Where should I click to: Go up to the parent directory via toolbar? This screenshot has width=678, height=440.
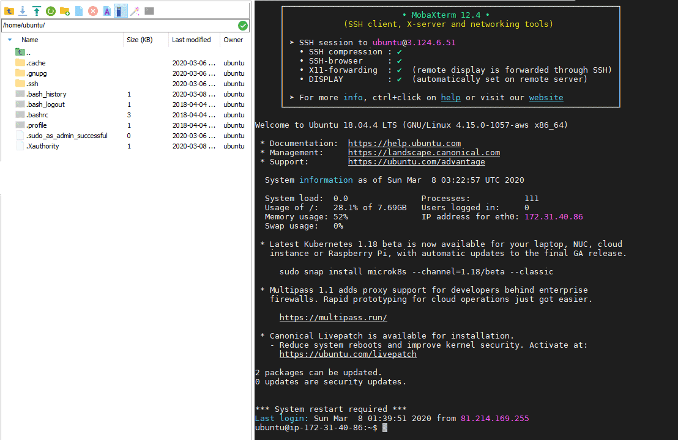click(x=9, y=11)
